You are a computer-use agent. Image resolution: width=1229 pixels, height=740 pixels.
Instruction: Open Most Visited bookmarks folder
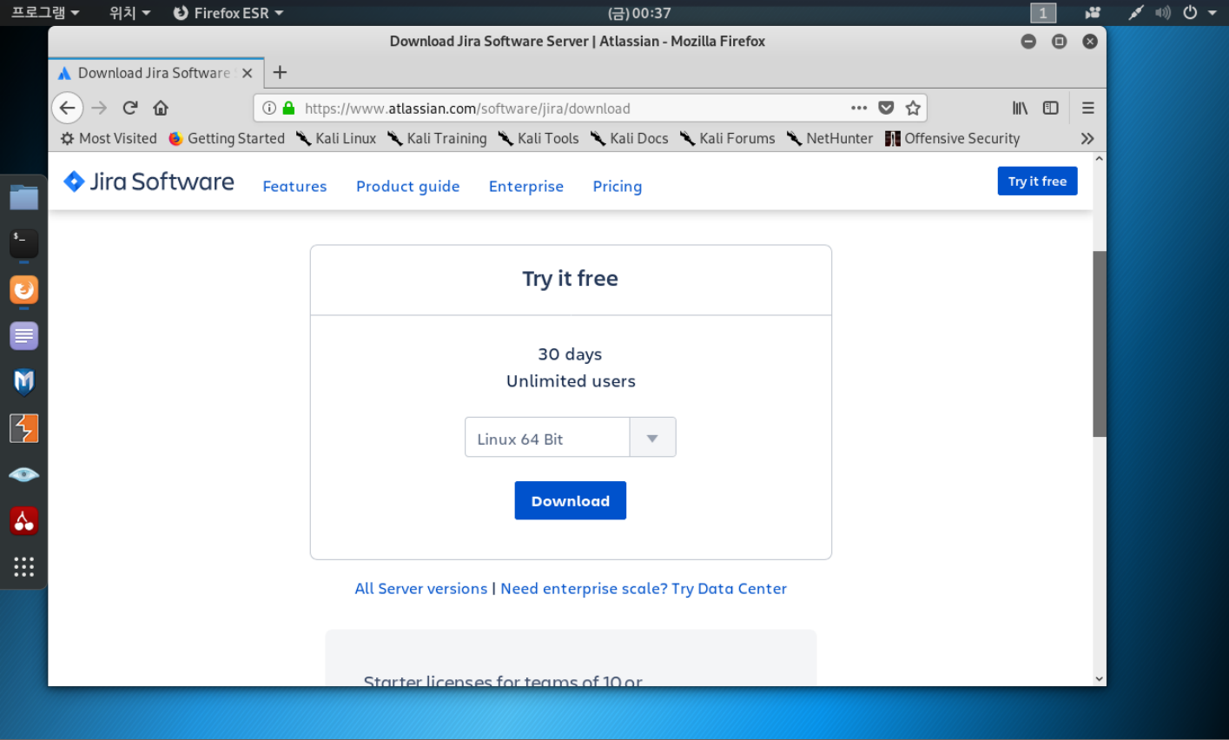tap(109, 138)
